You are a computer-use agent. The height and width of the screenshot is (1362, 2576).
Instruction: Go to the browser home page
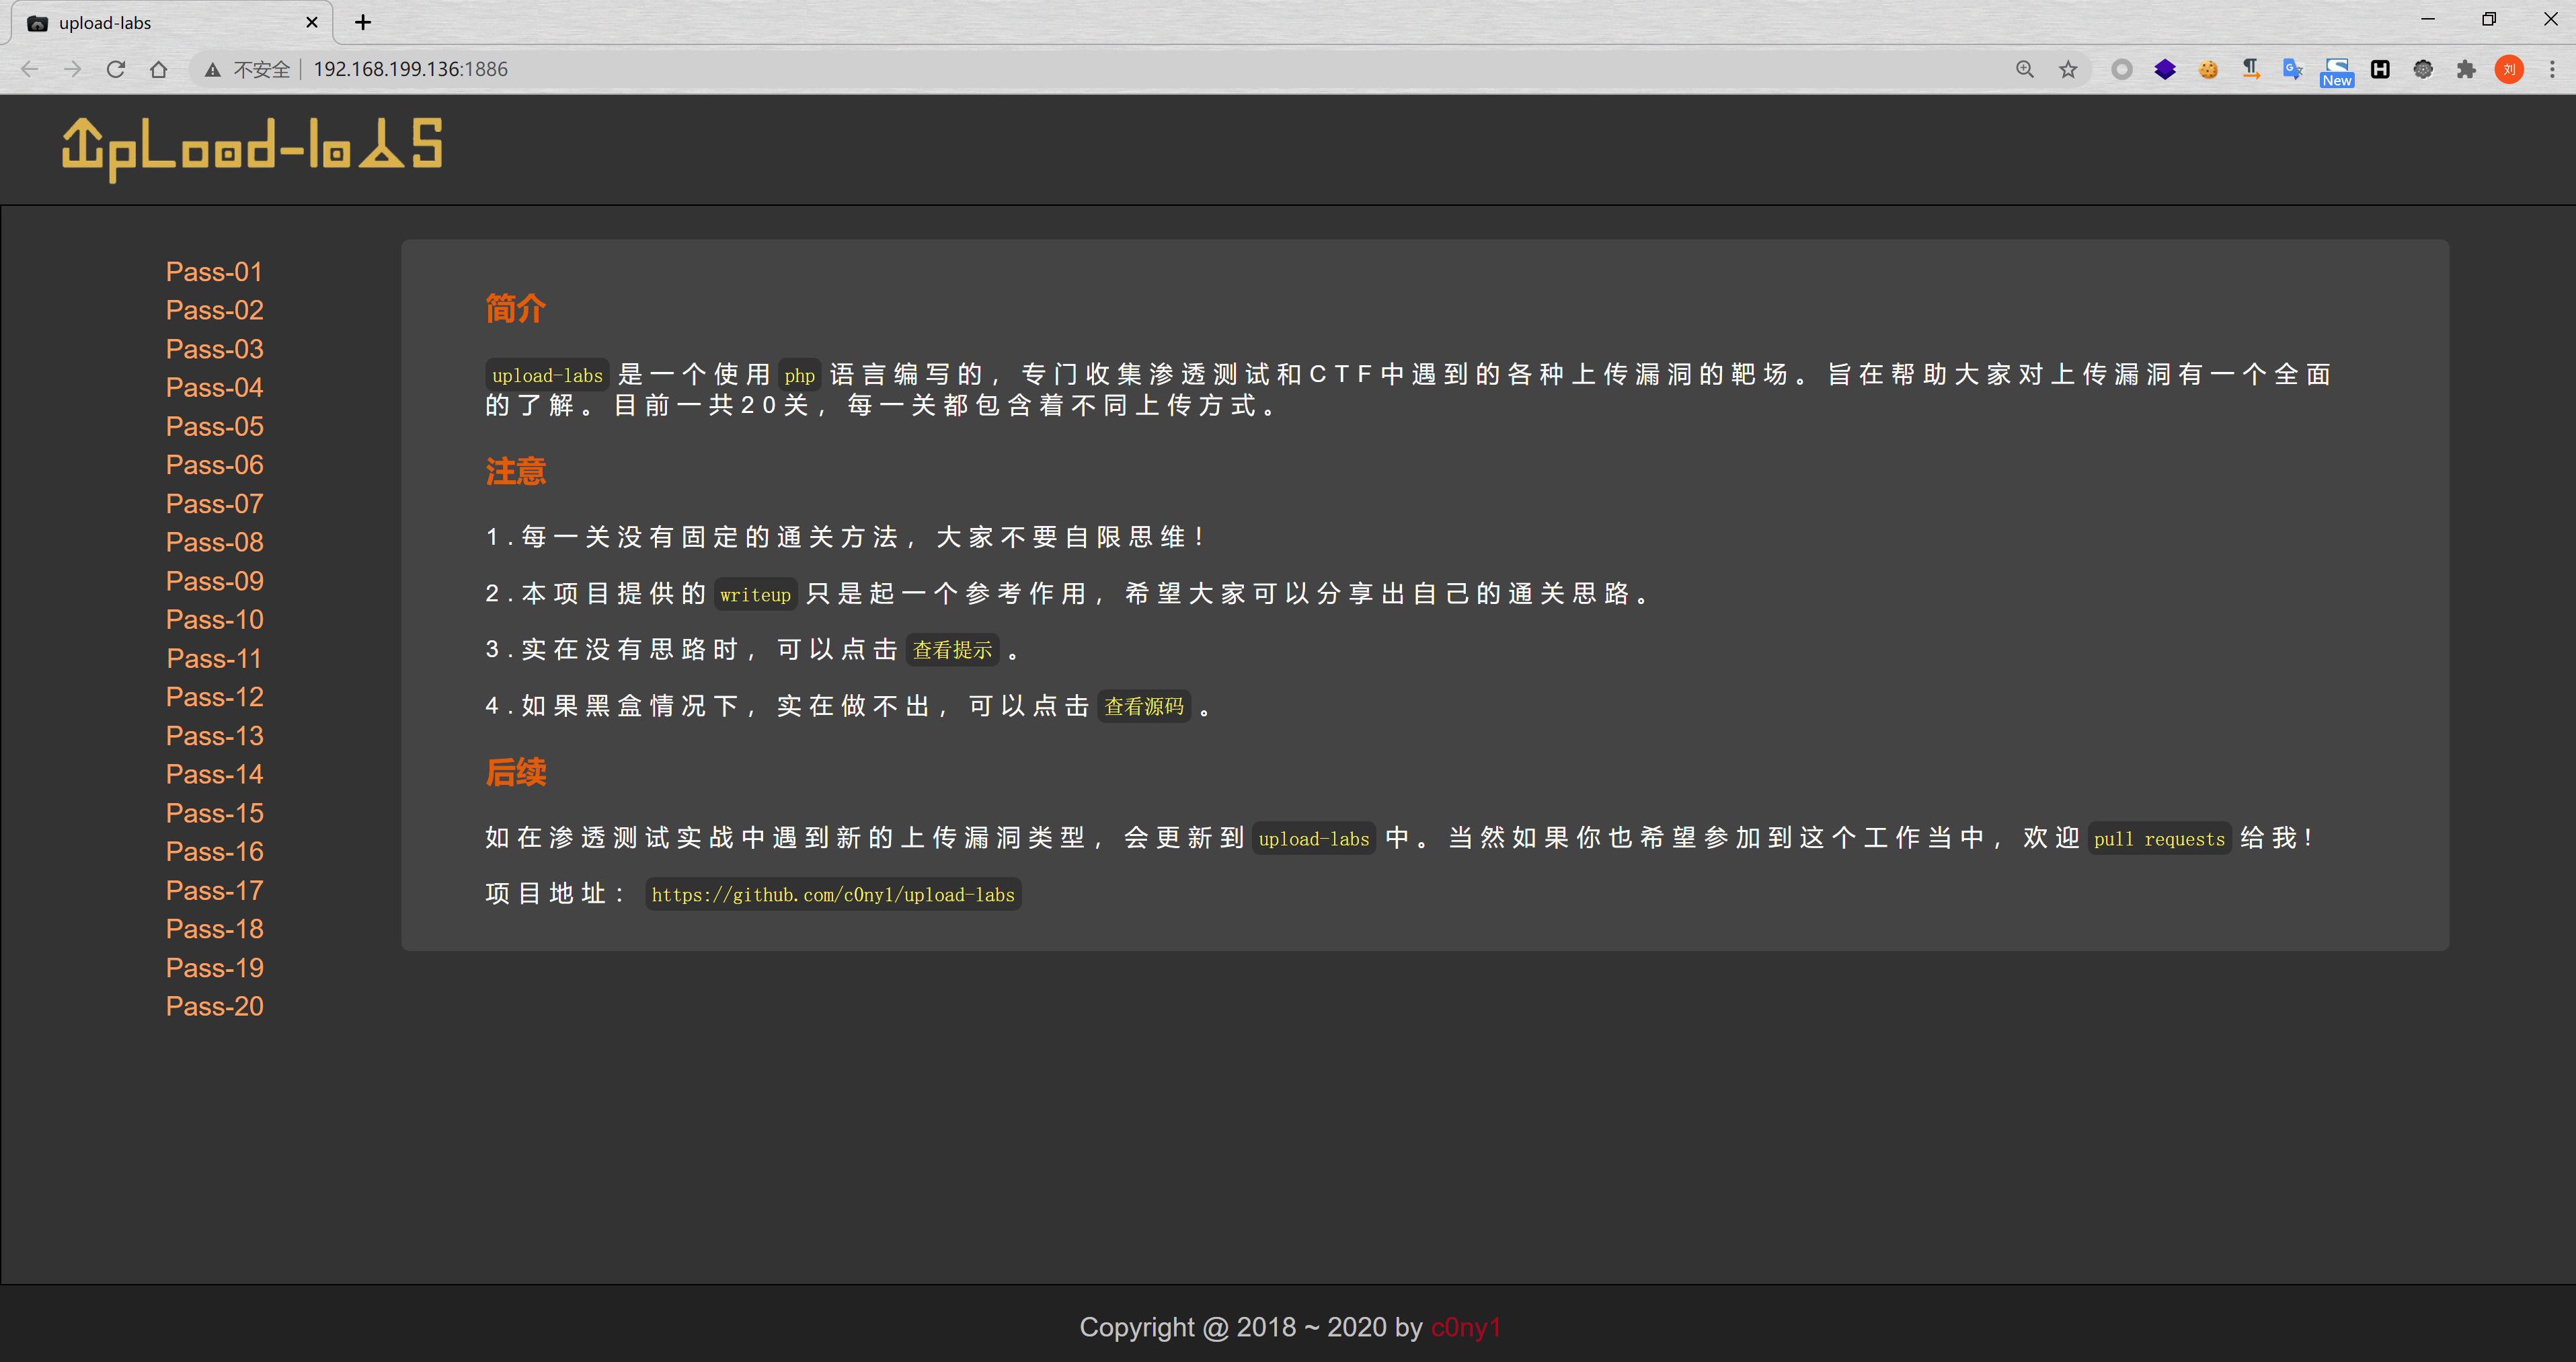[x=158, y=69]
